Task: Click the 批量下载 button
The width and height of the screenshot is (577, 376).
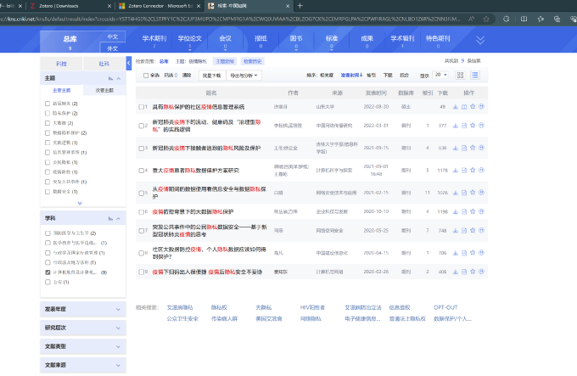Action: tap(211, 76)
